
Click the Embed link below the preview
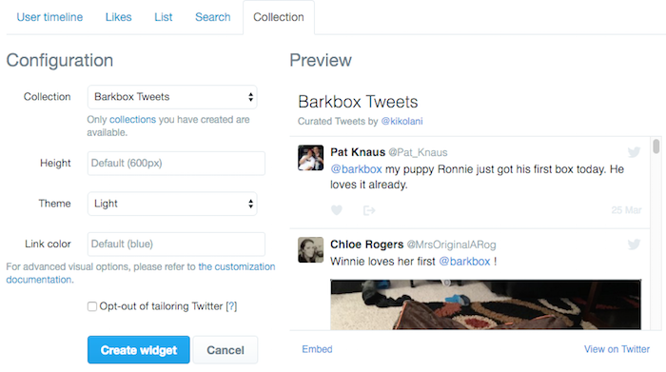(x=317, y=349)
